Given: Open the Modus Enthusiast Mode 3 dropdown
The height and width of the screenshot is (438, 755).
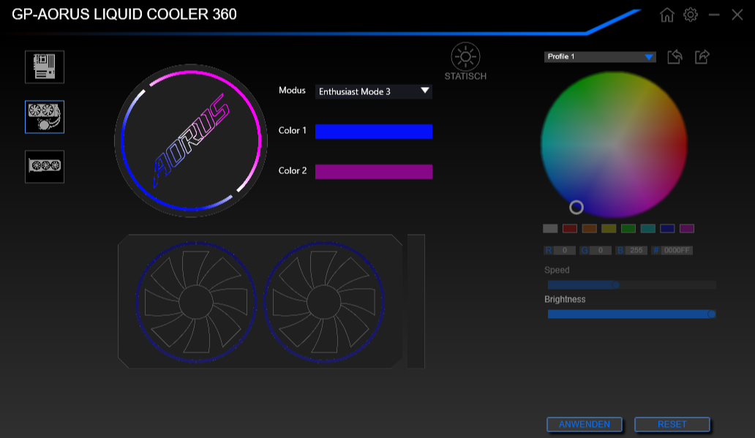Looking at the screenshot, I should [374, 91].
